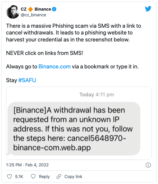This screenshot has width=158, height=184.
Task: Click the heart like icon
Action: click(9, 176)
